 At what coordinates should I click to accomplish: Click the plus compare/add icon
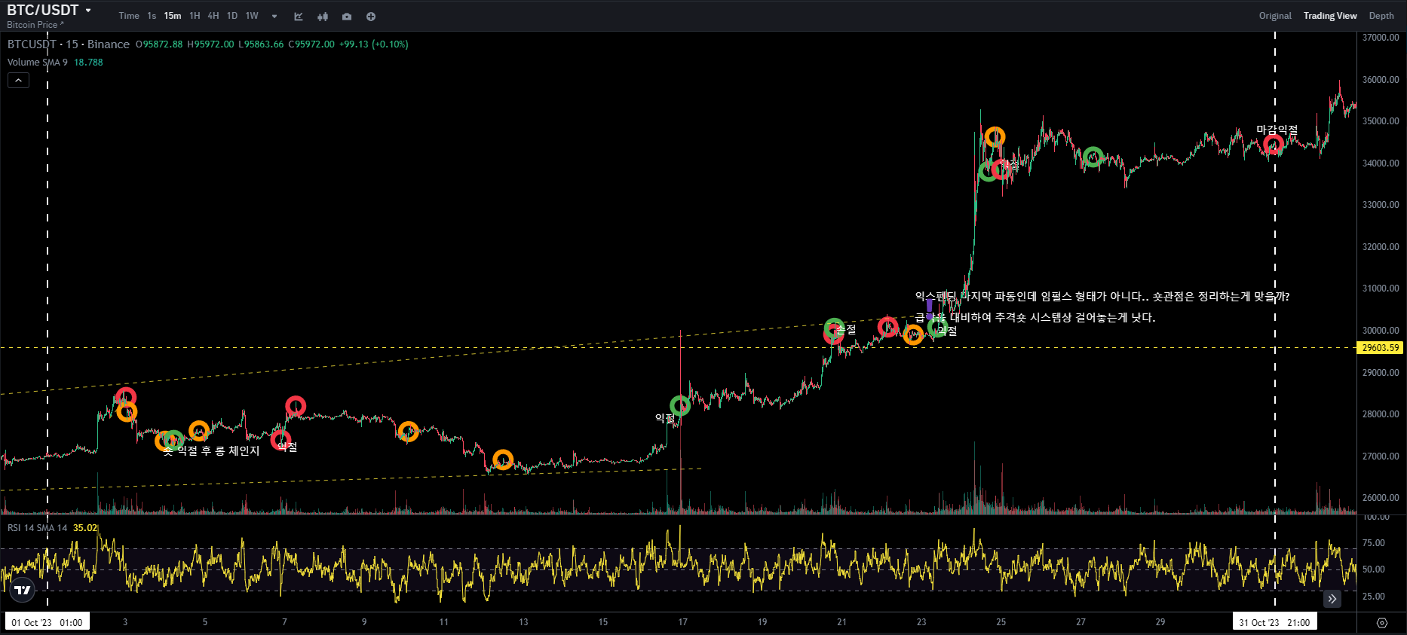(x=371, y=17)
